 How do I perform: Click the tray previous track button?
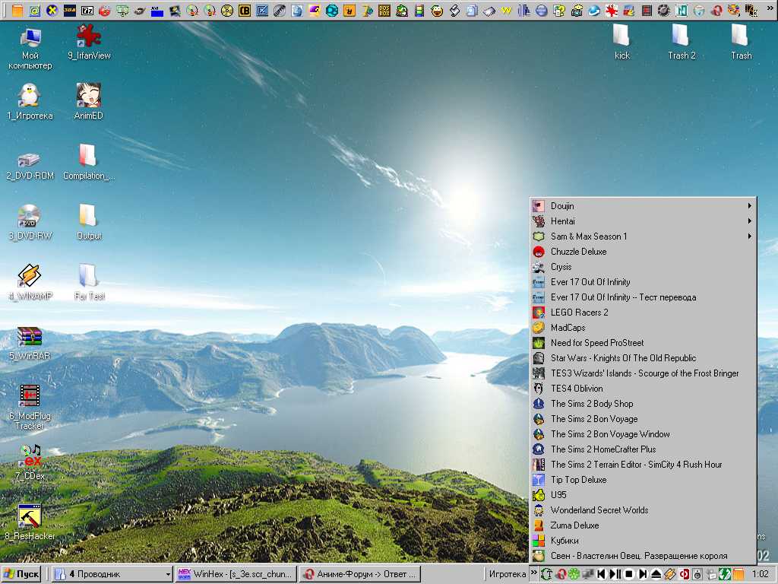coord(602,574)
